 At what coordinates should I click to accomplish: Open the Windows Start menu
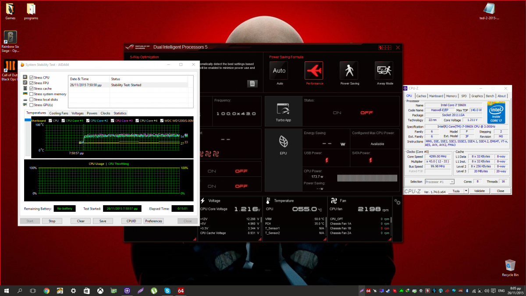click(x=7, y=290)
